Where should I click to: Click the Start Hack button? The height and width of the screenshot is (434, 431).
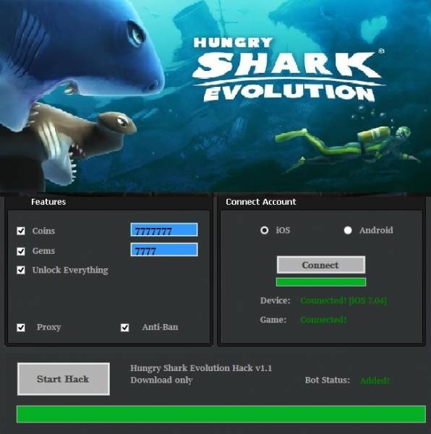tap(64, 379)
